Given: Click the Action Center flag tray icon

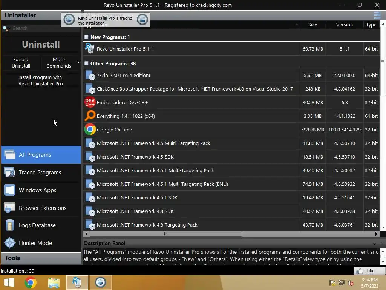Looking at the screenshot, I should click(x=332, y=283).
